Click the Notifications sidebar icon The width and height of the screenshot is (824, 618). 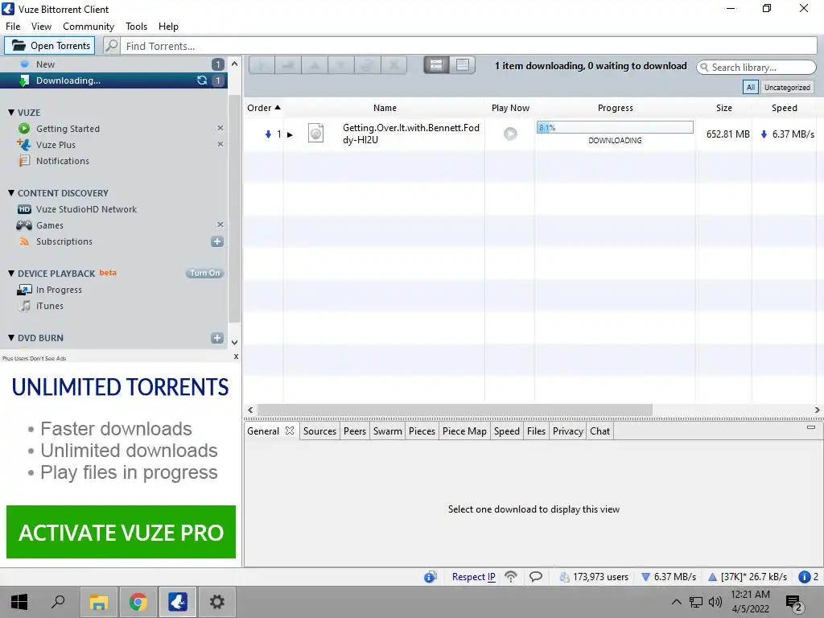(24, 161)
